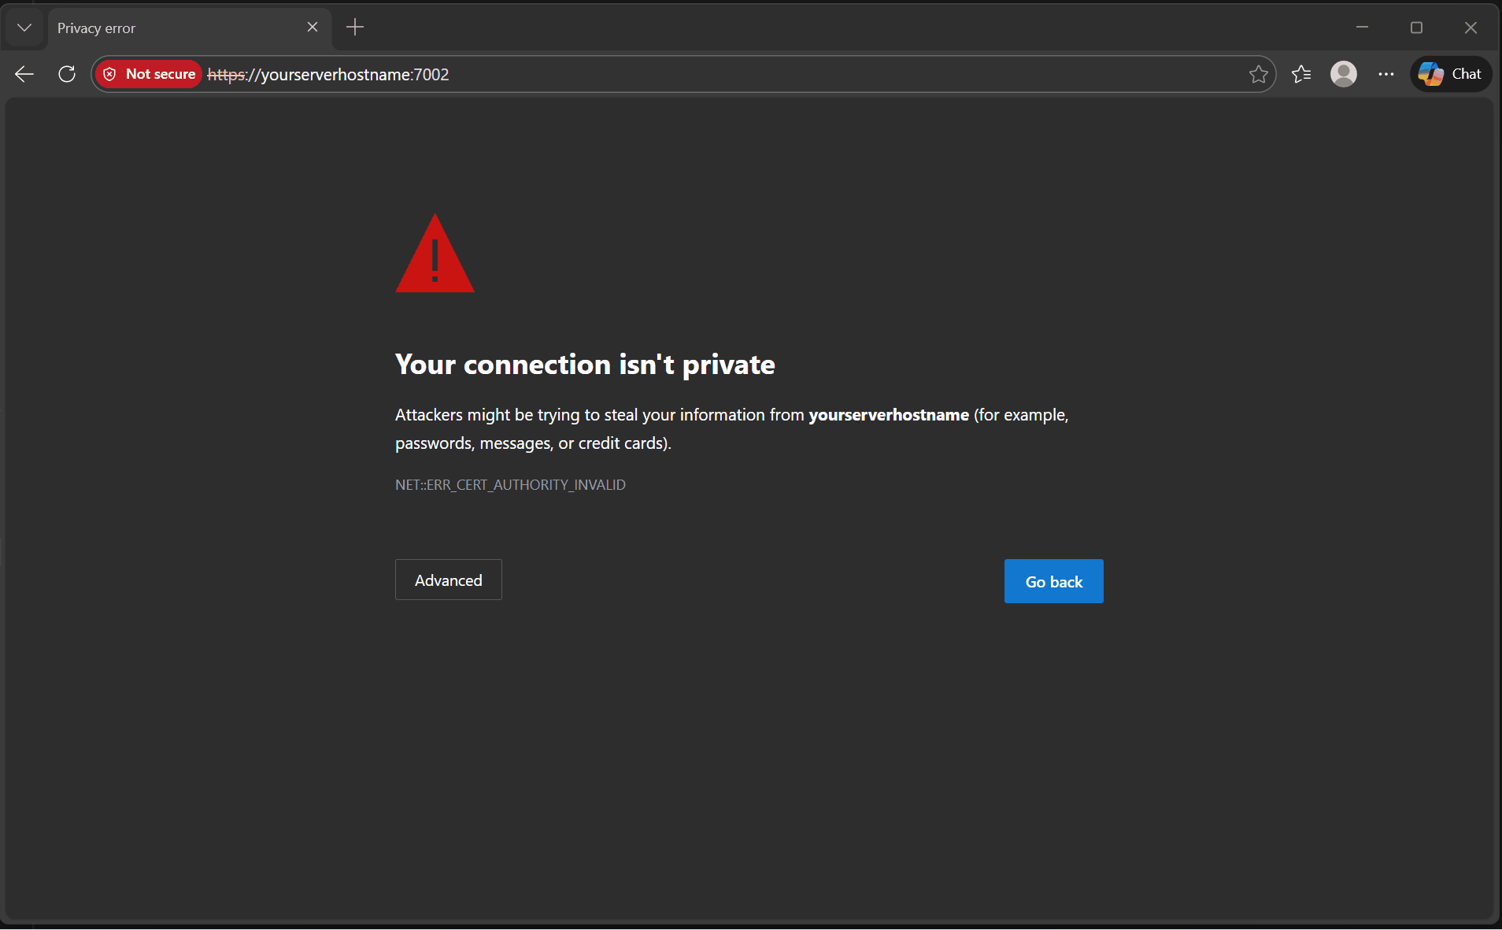Open the tab actions chevron menu

click(24, 28)
